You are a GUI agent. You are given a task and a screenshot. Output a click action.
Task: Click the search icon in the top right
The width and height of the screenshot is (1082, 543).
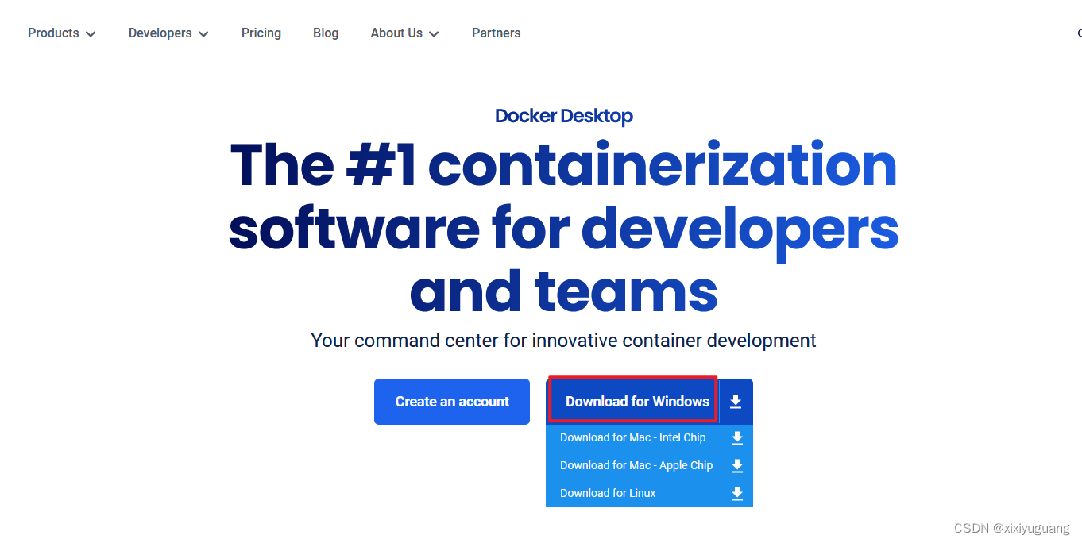(1078, 33)
